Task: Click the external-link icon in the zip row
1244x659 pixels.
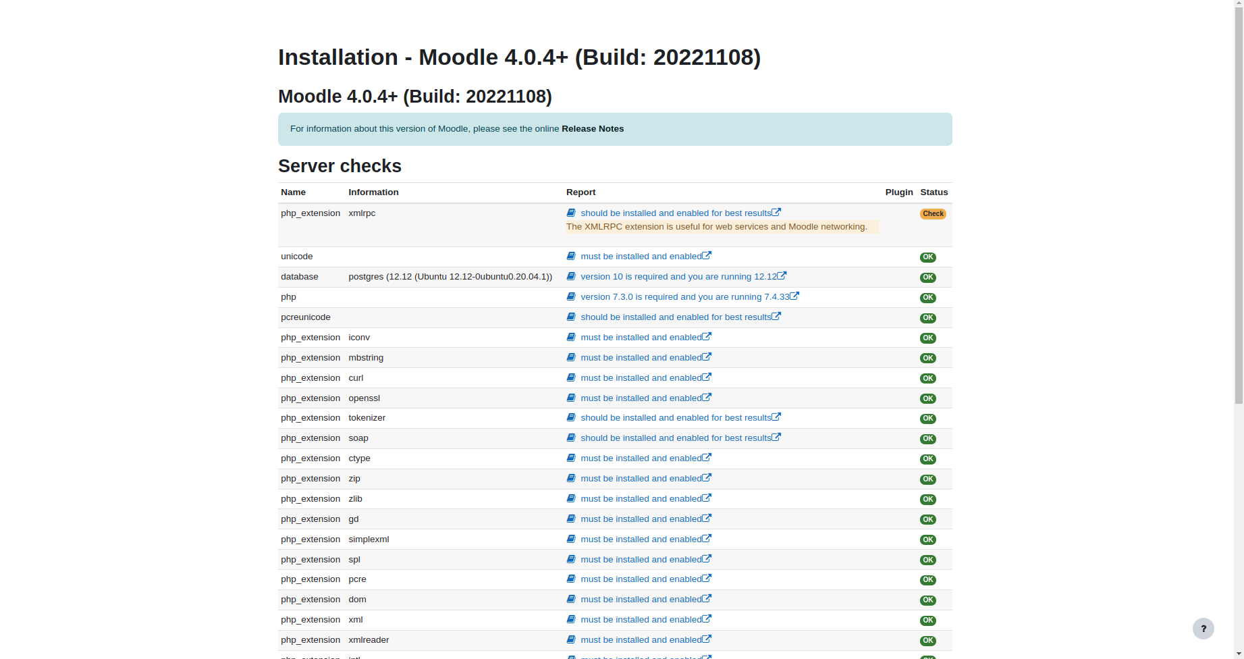Action: 707,477
